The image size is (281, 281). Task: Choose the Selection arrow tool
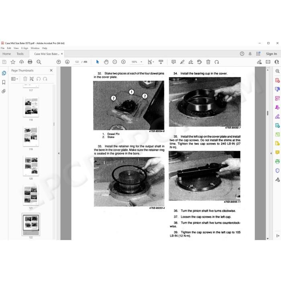(x=98, y=62)
